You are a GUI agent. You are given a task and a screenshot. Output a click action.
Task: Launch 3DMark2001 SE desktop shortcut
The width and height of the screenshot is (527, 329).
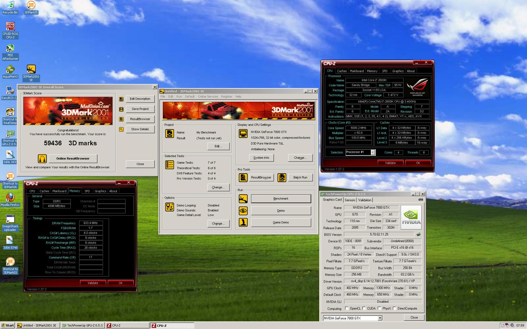31,73
